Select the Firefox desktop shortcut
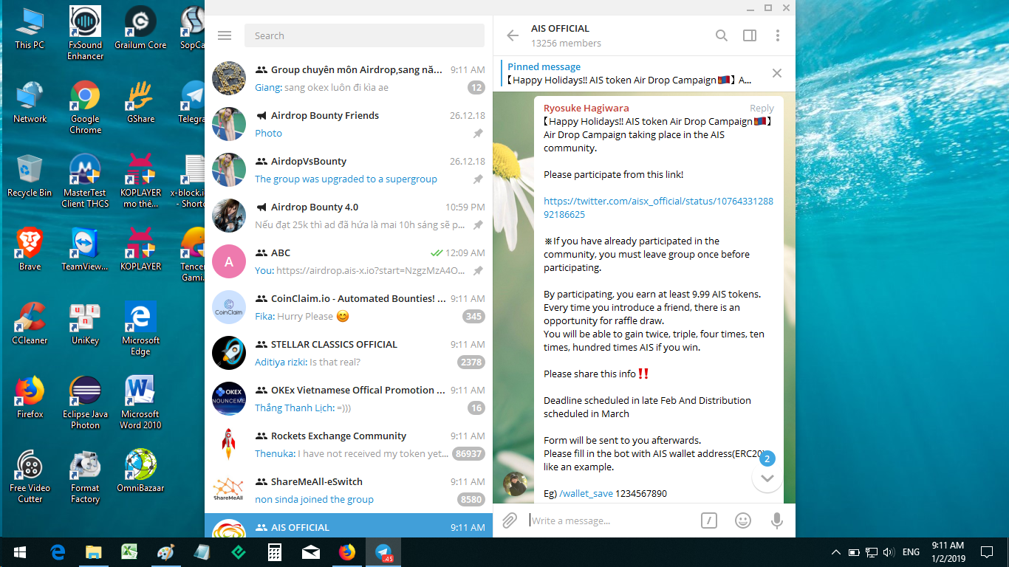This screenshot has width=1009, height=567. click(30, 397)
